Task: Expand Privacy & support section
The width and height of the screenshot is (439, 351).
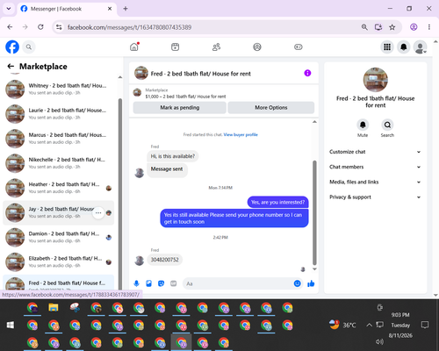Action: coord(375,197)
